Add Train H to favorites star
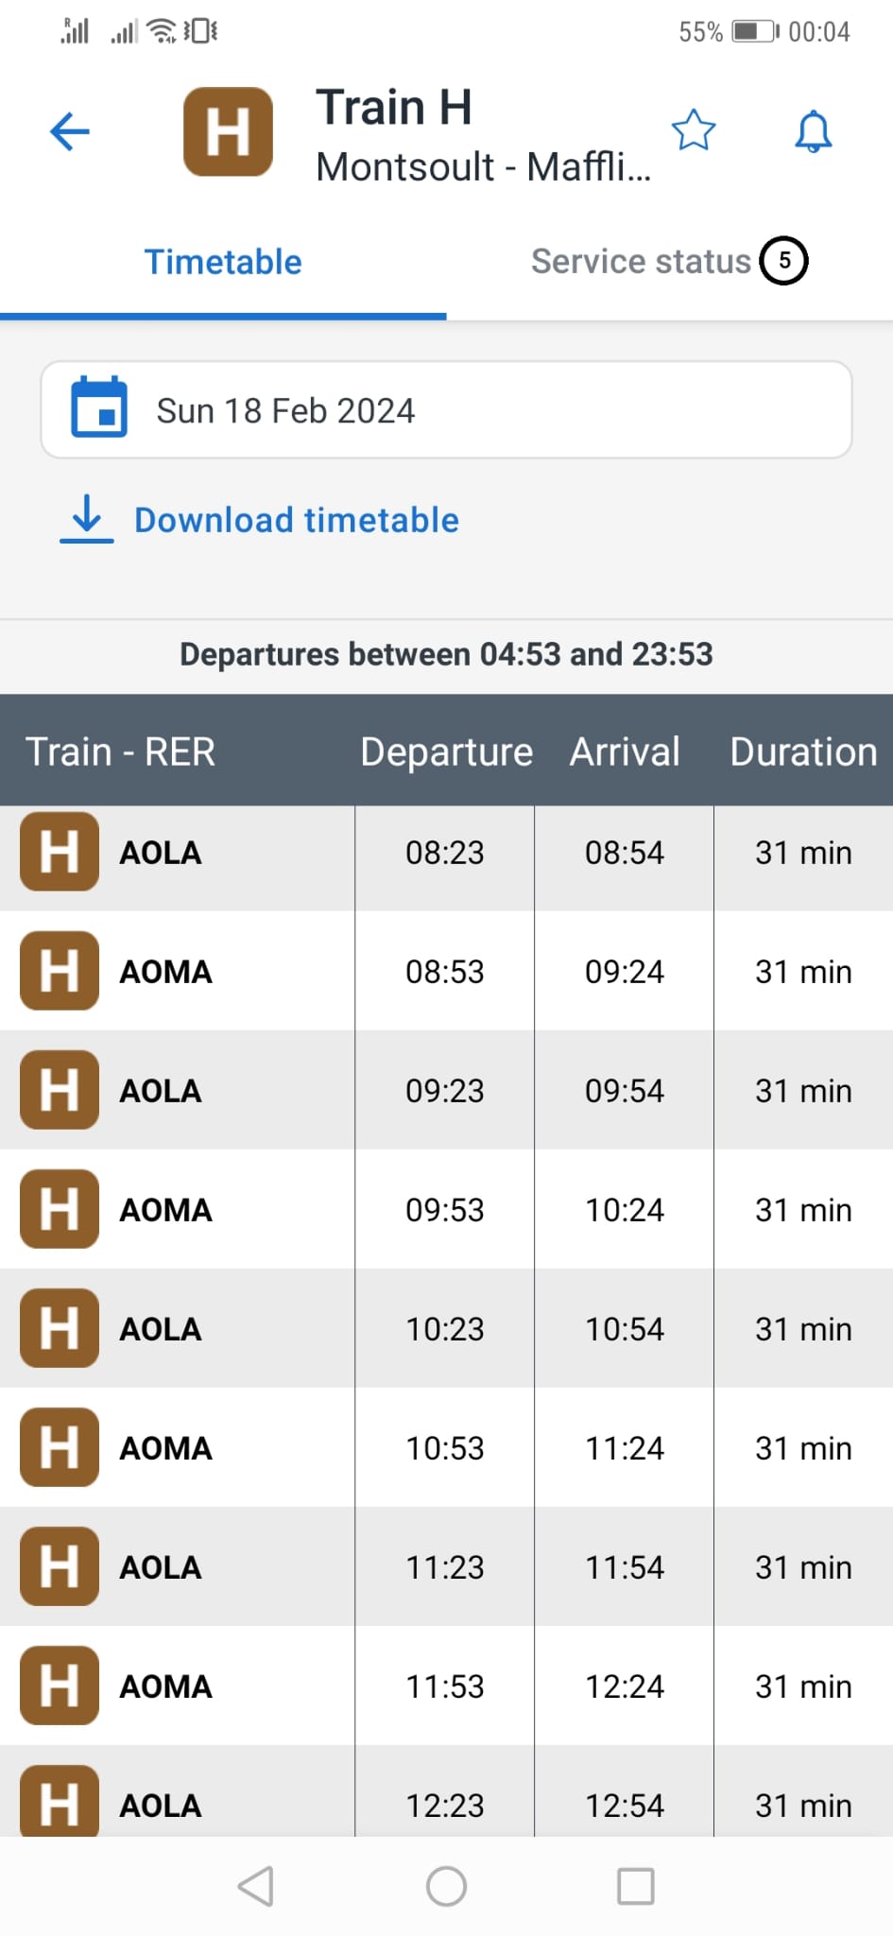 pyautogui.click(x=694, y=130)
